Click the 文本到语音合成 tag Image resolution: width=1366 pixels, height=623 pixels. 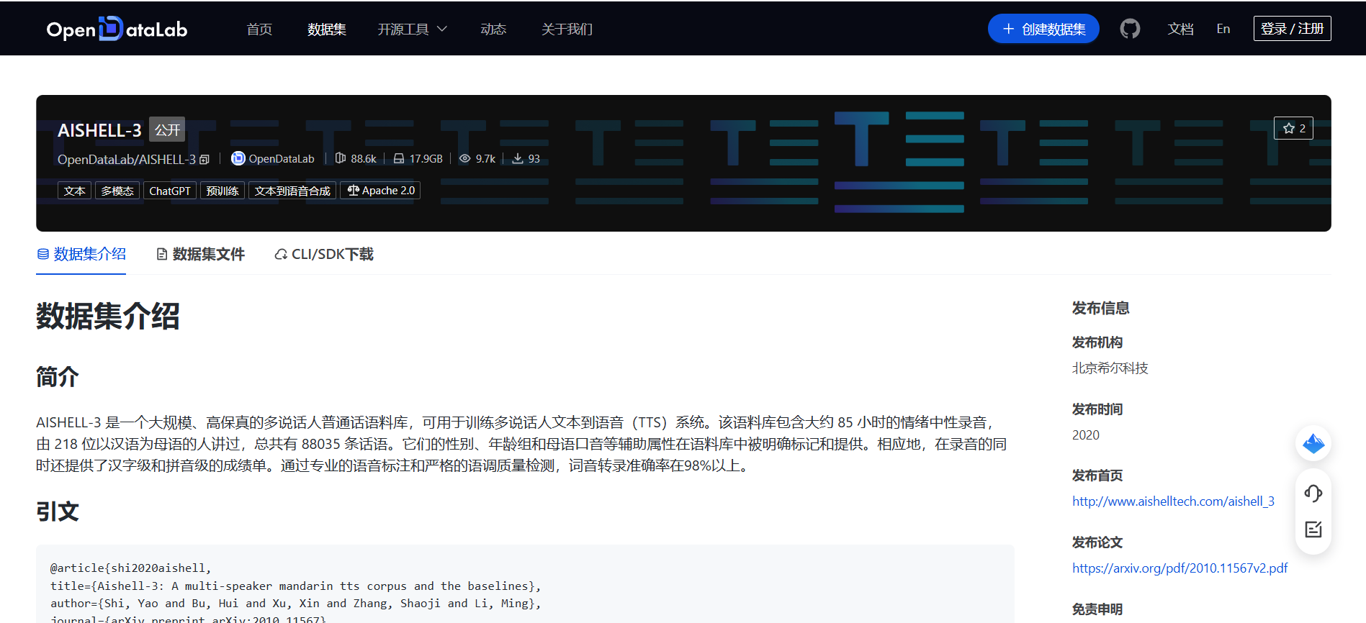coord(292,191)
